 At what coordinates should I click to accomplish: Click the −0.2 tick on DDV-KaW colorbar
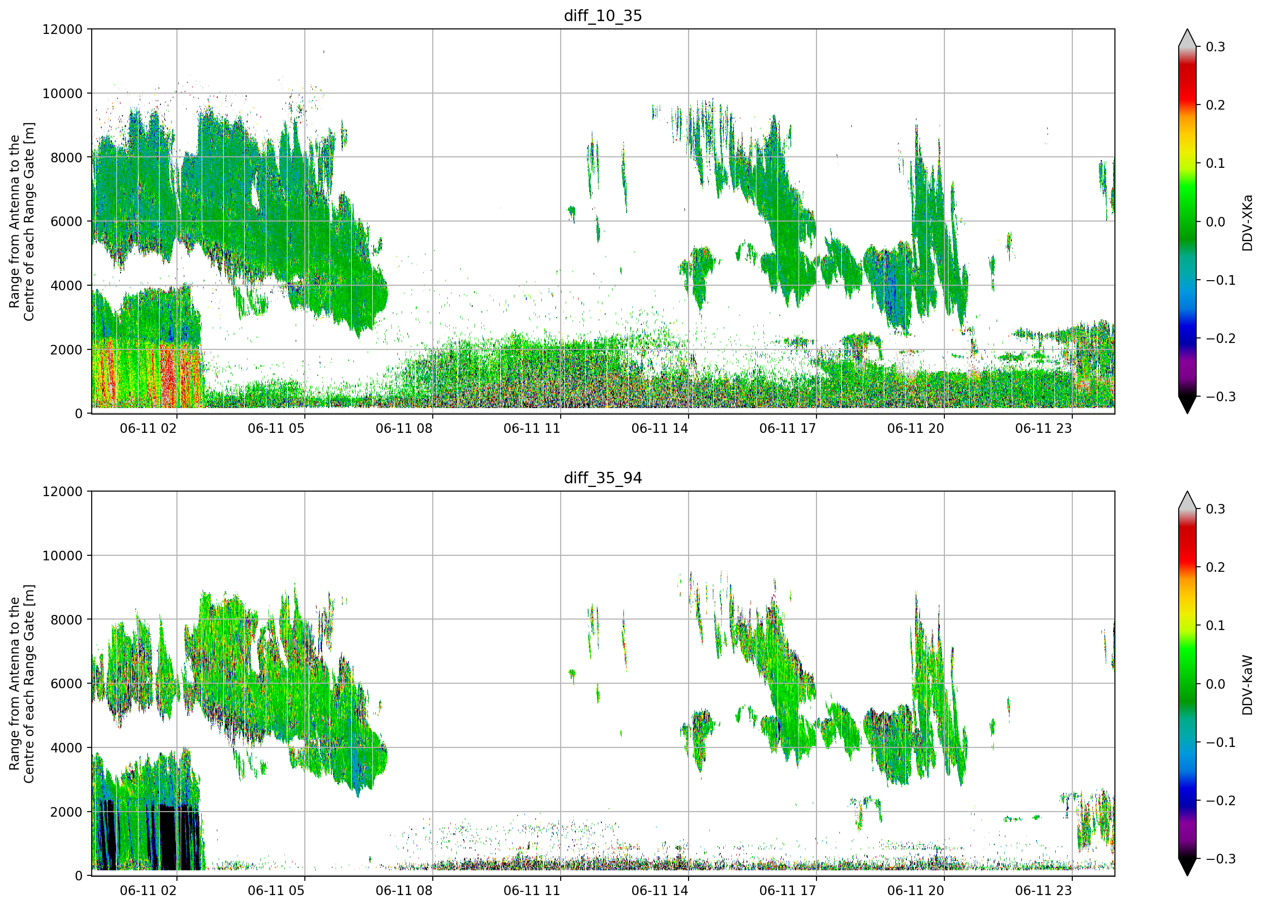[1221, 801]
